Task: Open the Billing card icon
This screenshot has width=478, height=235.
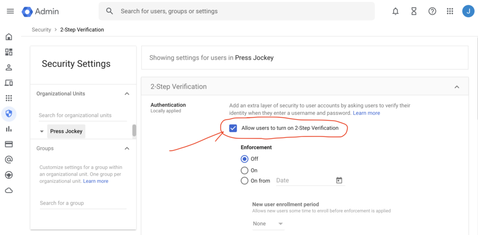Action: [x=8, y=144]
